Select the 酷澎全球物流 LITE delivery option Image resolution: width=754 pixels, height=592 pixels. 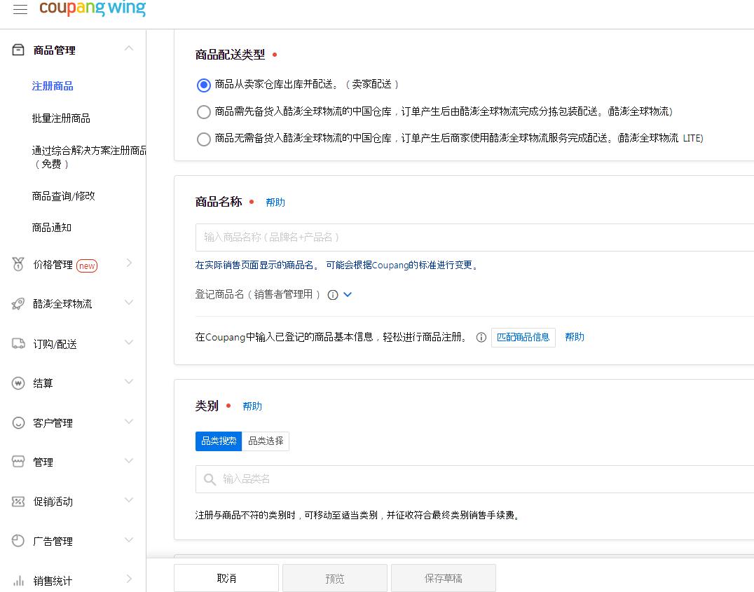click(203, 138)
